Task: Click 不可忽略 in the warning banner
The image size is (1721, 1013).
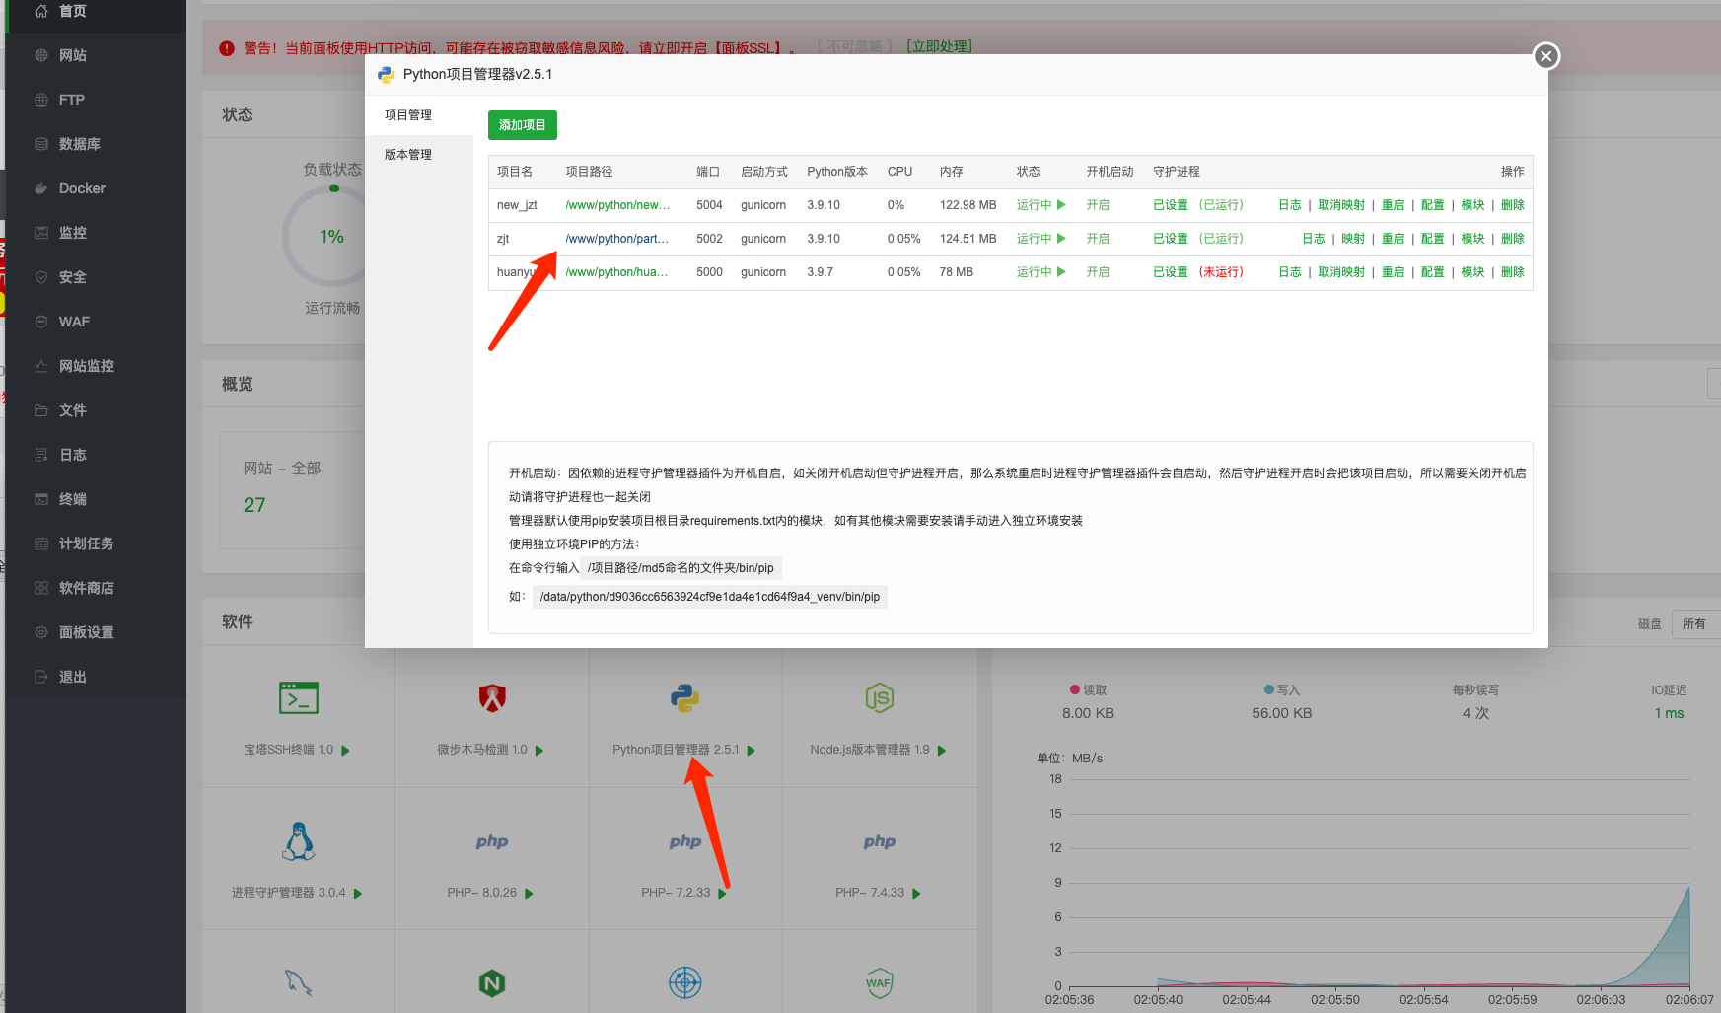Action: click(x=854, y=46)
